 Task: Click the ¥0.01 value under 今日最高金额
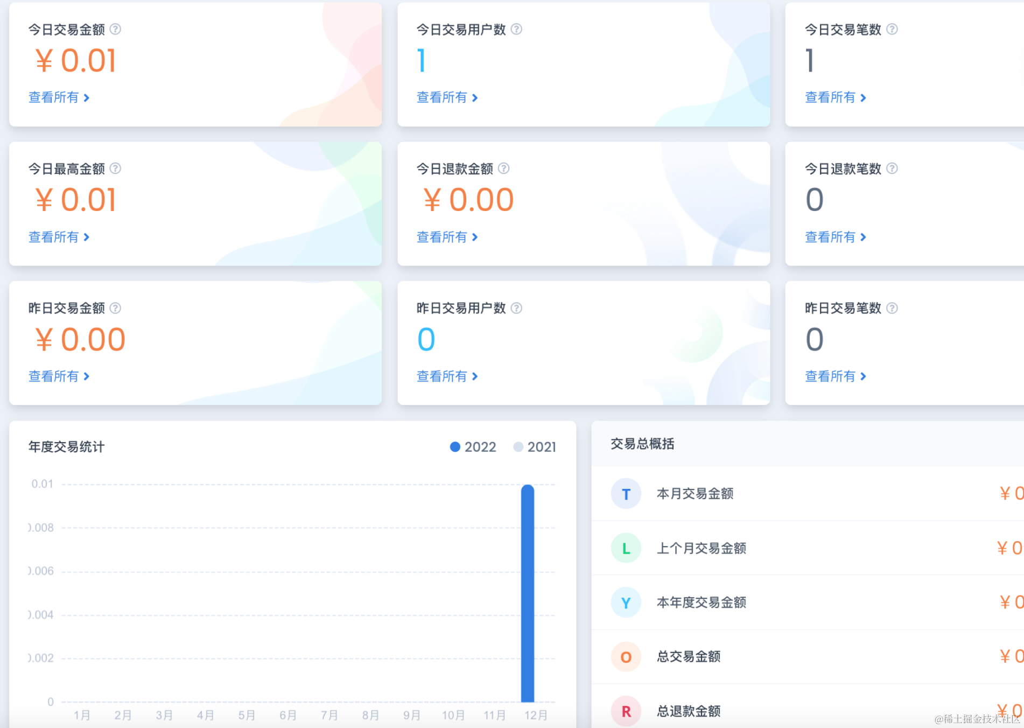point(75,200)
